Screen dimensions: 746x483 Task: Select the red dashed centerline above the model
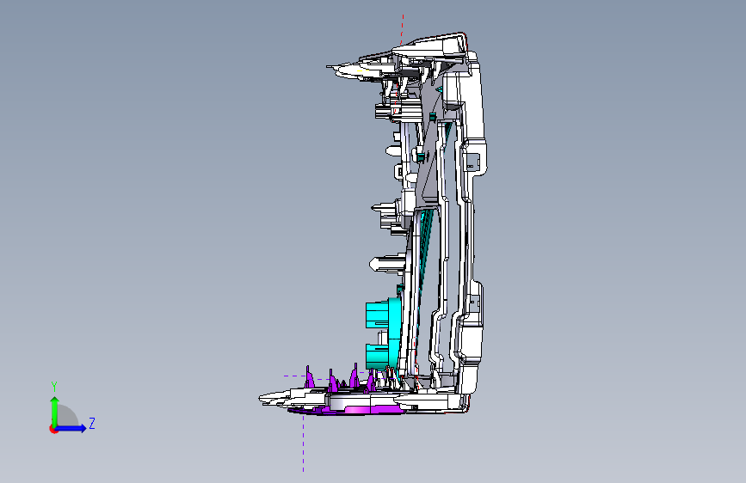pyautogui.click(x=403, y=29)
